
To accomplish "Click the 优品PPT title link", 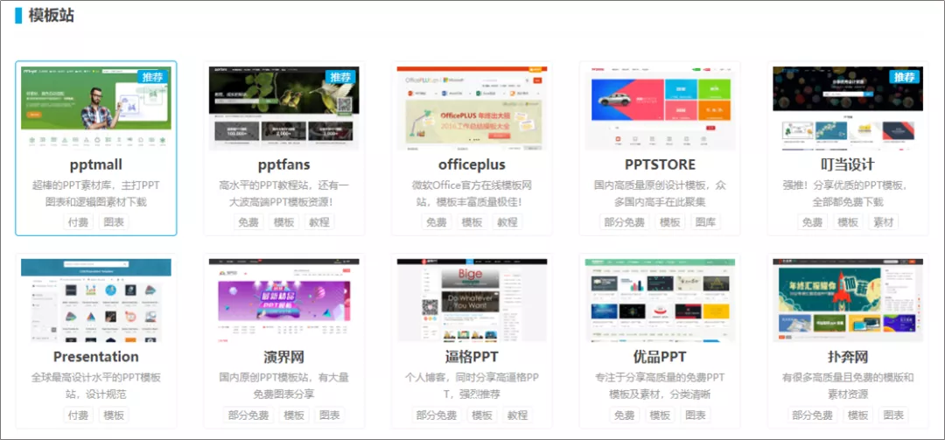I will click(x=660, y=357).
